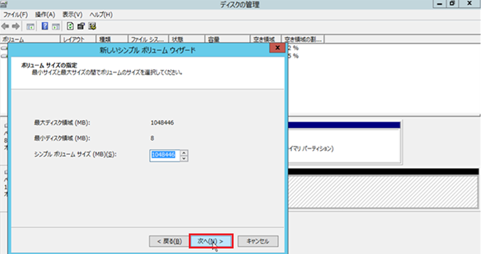Click the キャンセル button in wizard
The height and width of the screenshot is (254, 481).
(x=258, y=241)
